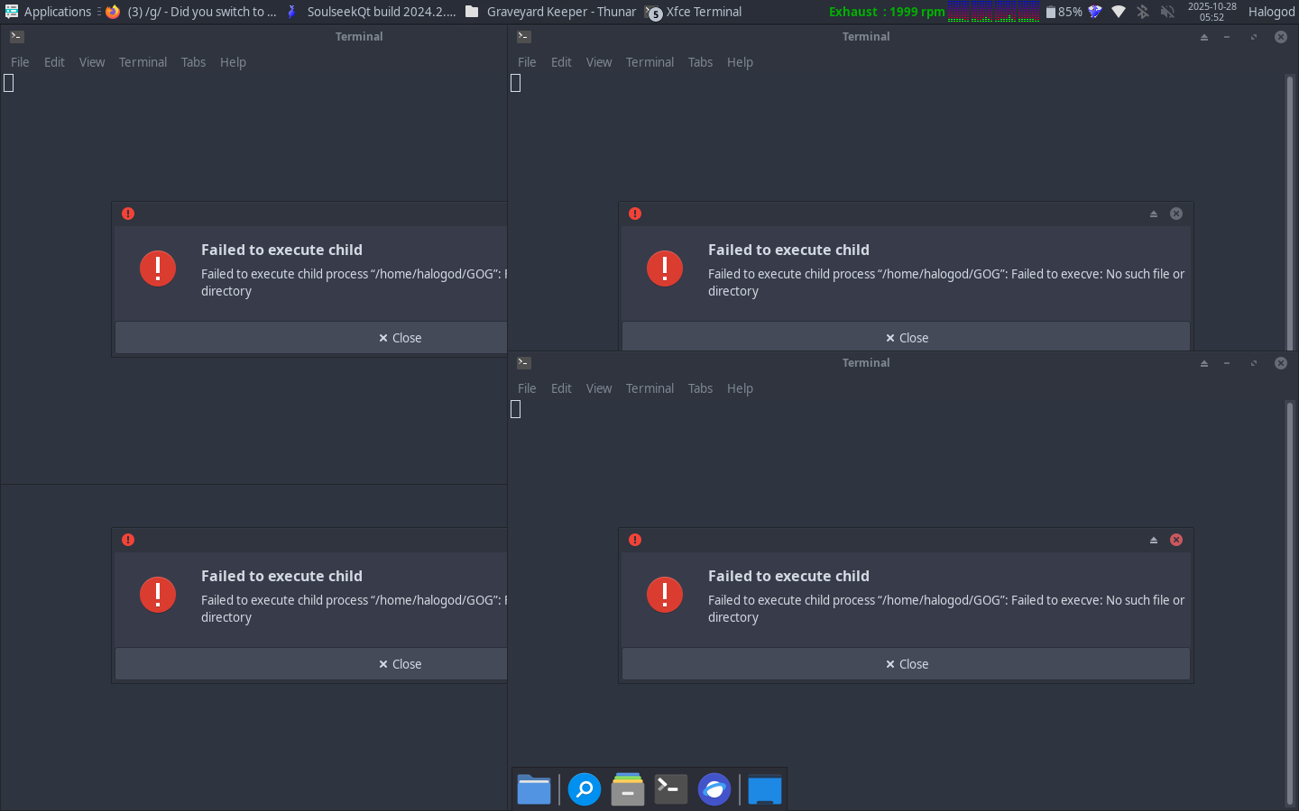Click the cursor block in the lower-right Terminal

[x=516, y=409]
